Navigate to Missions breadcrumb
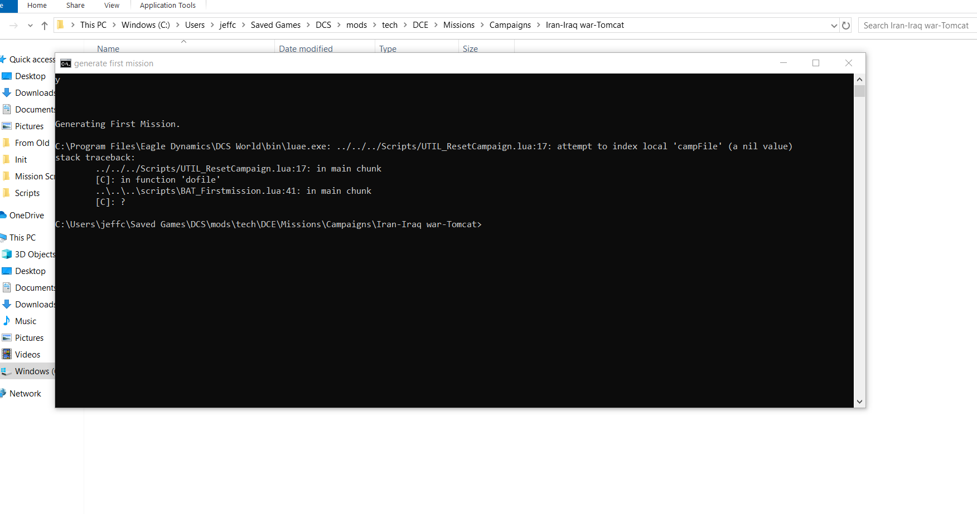Image resolution: width=977 pixels, height=514 pixels. click(x=459, y=25)
